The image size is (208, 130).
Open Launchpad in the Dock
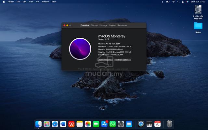47,124
